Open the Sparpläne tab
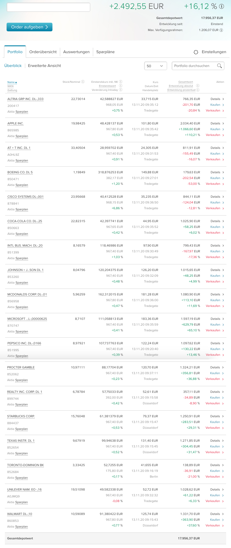 coord(105,52)
